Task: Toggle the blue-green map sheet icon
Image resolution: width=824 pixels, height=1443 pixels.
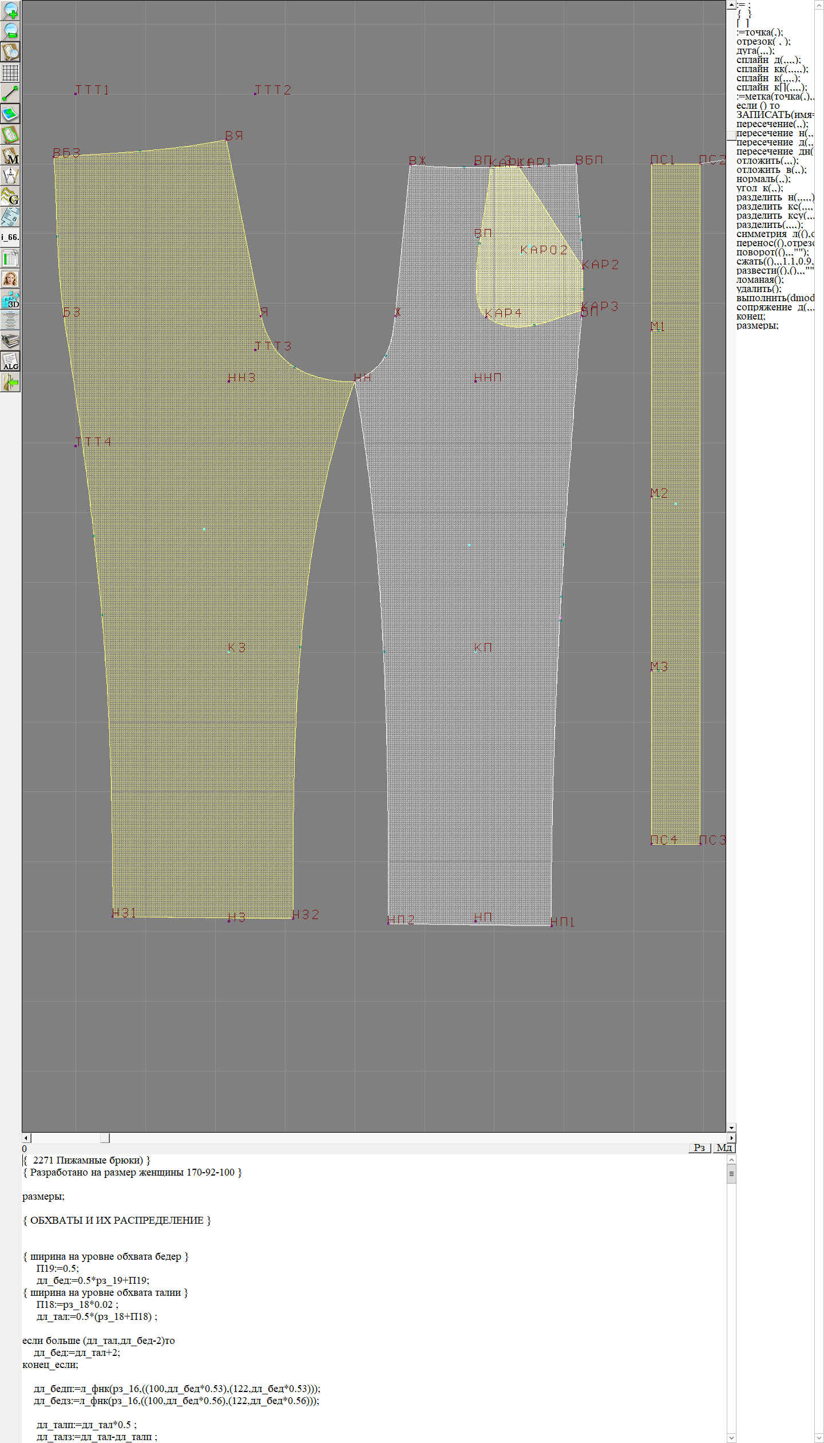Action: (x=10, y=114)
